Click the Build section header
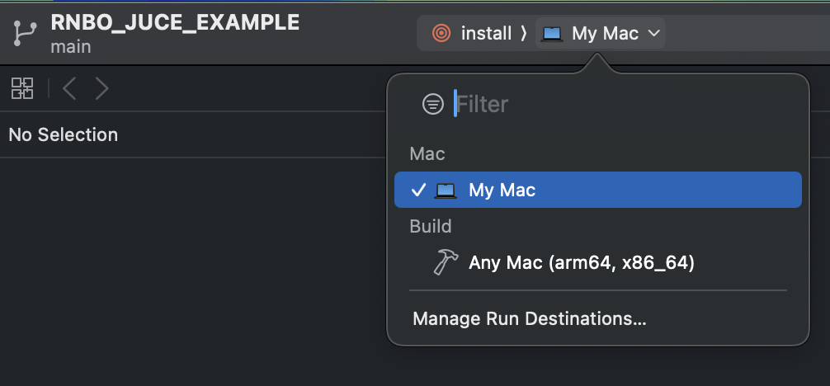This screenshot has height=386, width=830. coord(431,227)
